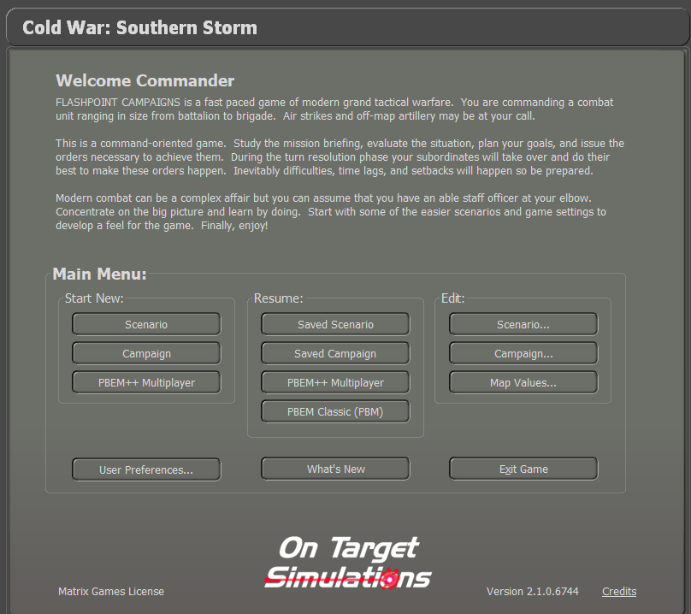
Task: Open the Scenario... editor
Action: (x=523, y=324)
